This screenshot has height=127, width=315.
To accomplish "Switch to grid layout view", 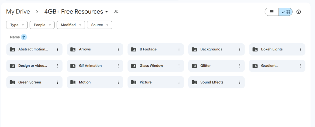I will (x=286, y=12).
